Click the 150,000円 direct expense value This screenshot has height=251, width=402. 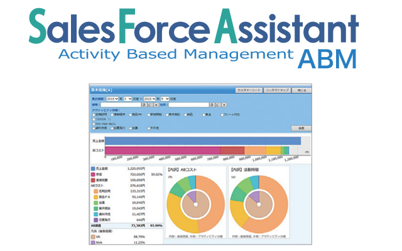point(138,180)
